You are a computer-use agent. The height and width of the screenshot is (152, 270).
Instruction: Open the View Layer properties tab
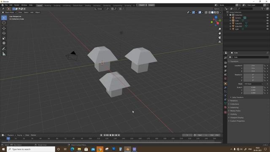click(225, 71)
